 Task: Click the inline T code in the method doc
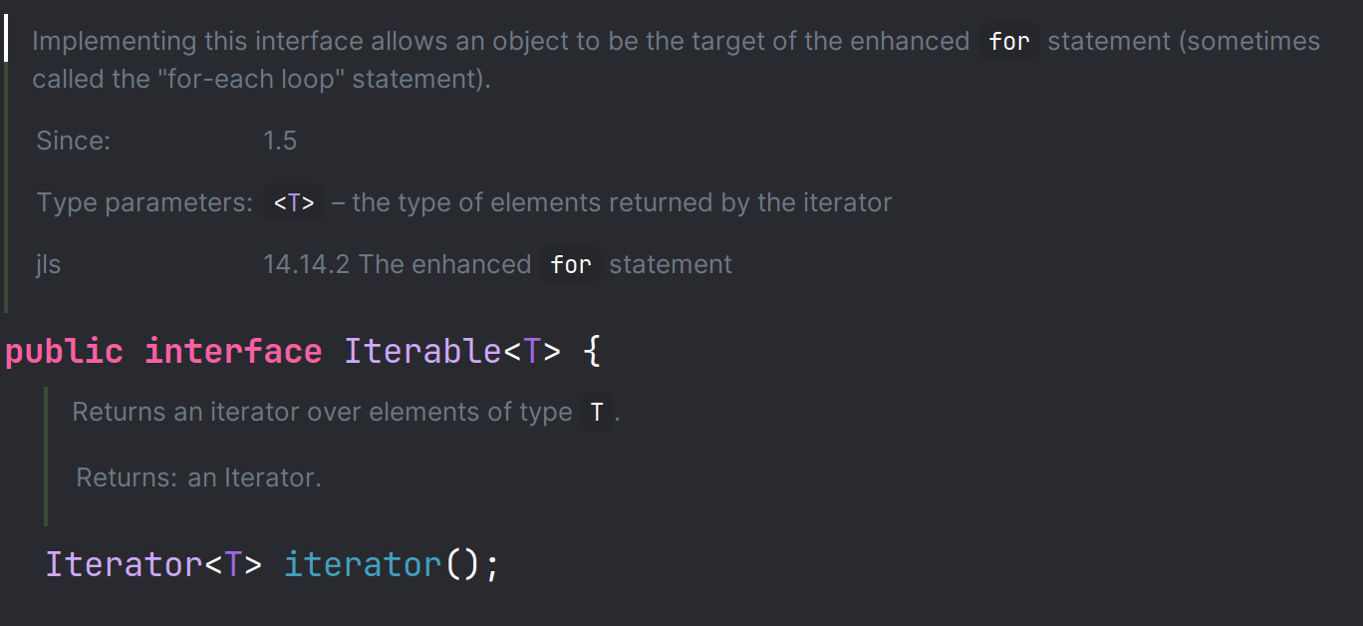596,413
